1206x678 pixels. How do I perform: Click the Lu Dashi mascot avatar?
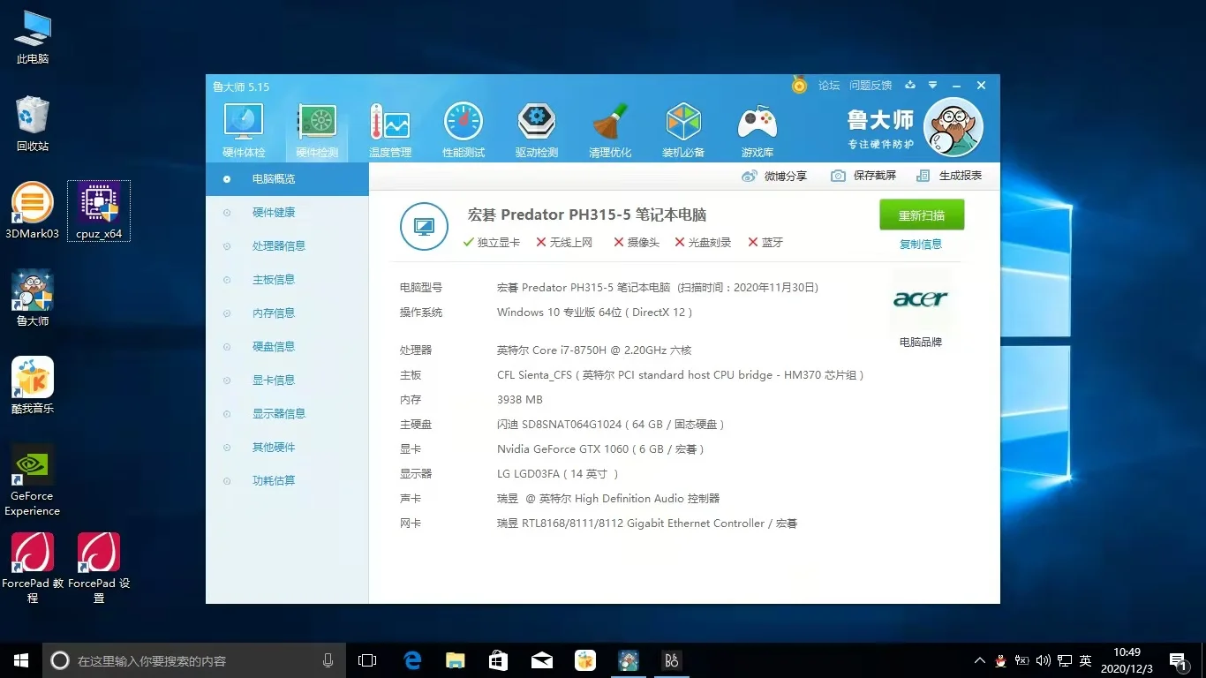coord(953,127)
